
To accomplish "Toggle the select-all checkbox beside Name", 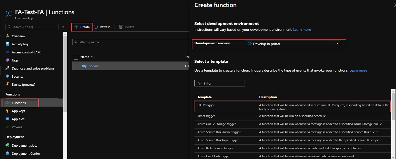I will coord(76,57).
